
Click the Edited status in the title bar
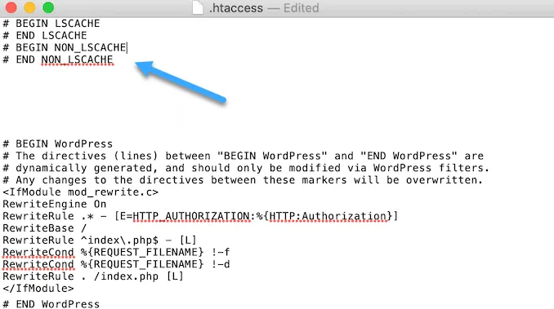click(x=301, y=8)
